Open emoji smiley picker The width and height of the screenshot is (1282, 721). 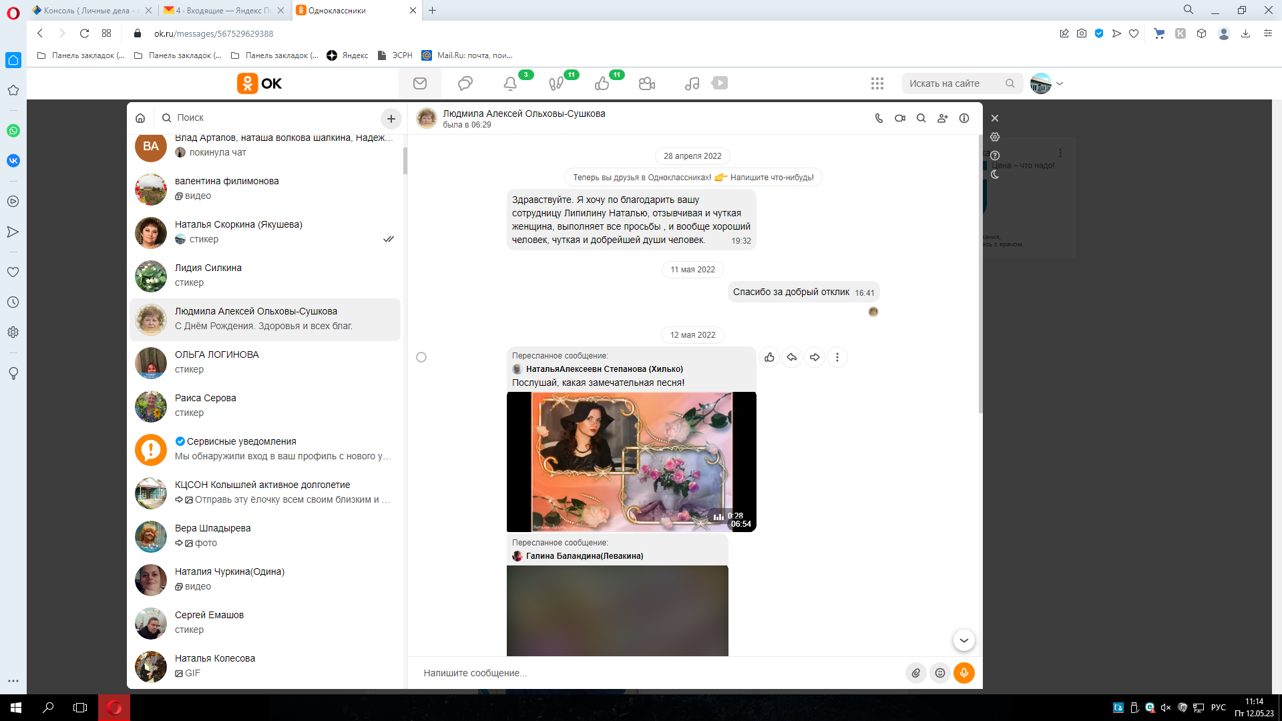[940, 673]
